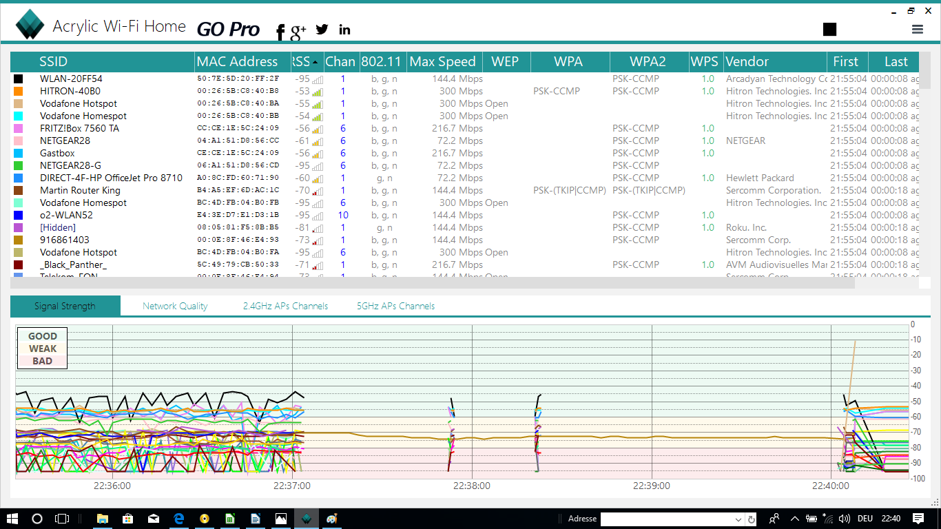This screenshot has height=529, width=941.
Task: Open the hamburger menu icon
Action: point(917,29)
